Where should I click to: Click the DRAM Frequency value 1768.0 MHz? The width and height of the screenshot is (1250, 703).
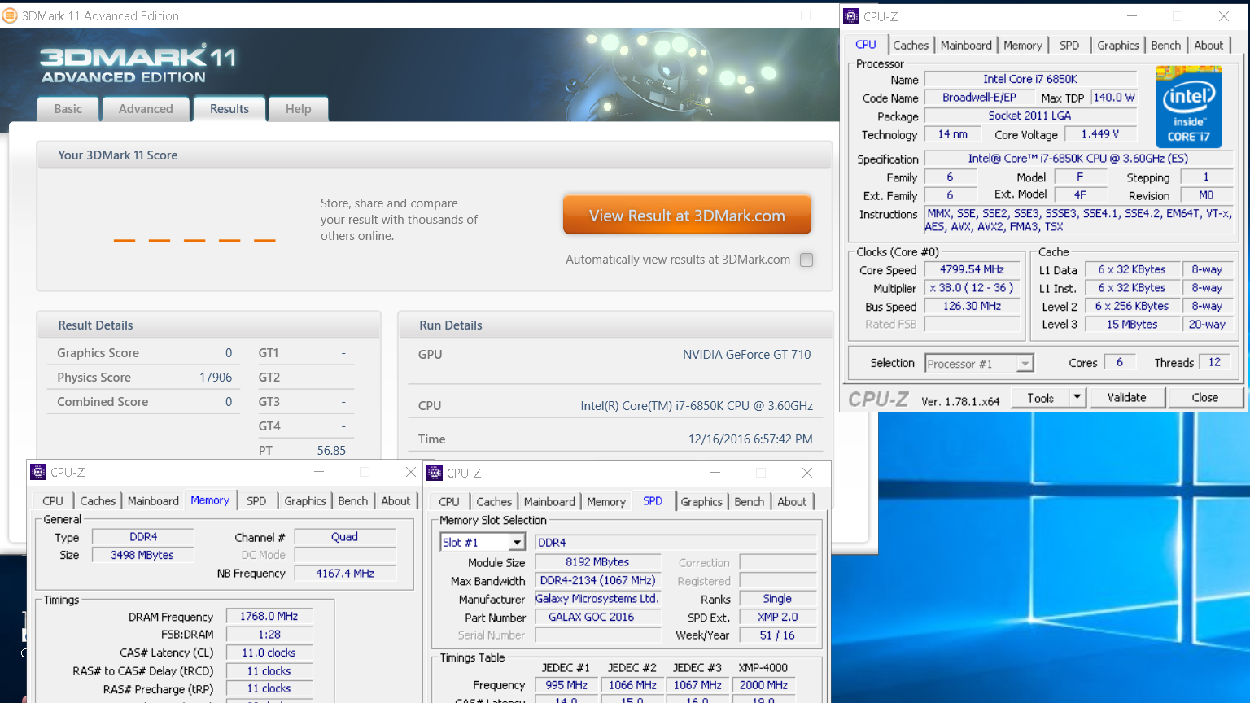click(269, 617)
